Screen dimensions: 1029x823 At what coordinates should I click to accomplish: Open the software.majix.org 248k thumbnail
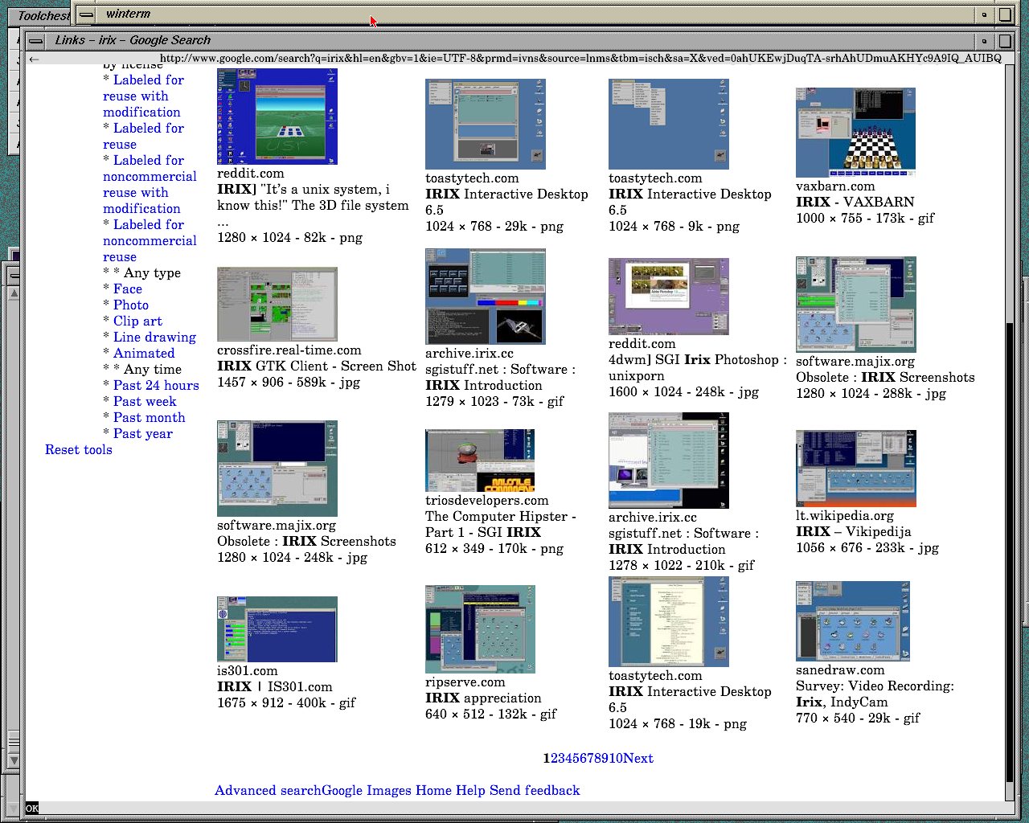pos(277,469)
